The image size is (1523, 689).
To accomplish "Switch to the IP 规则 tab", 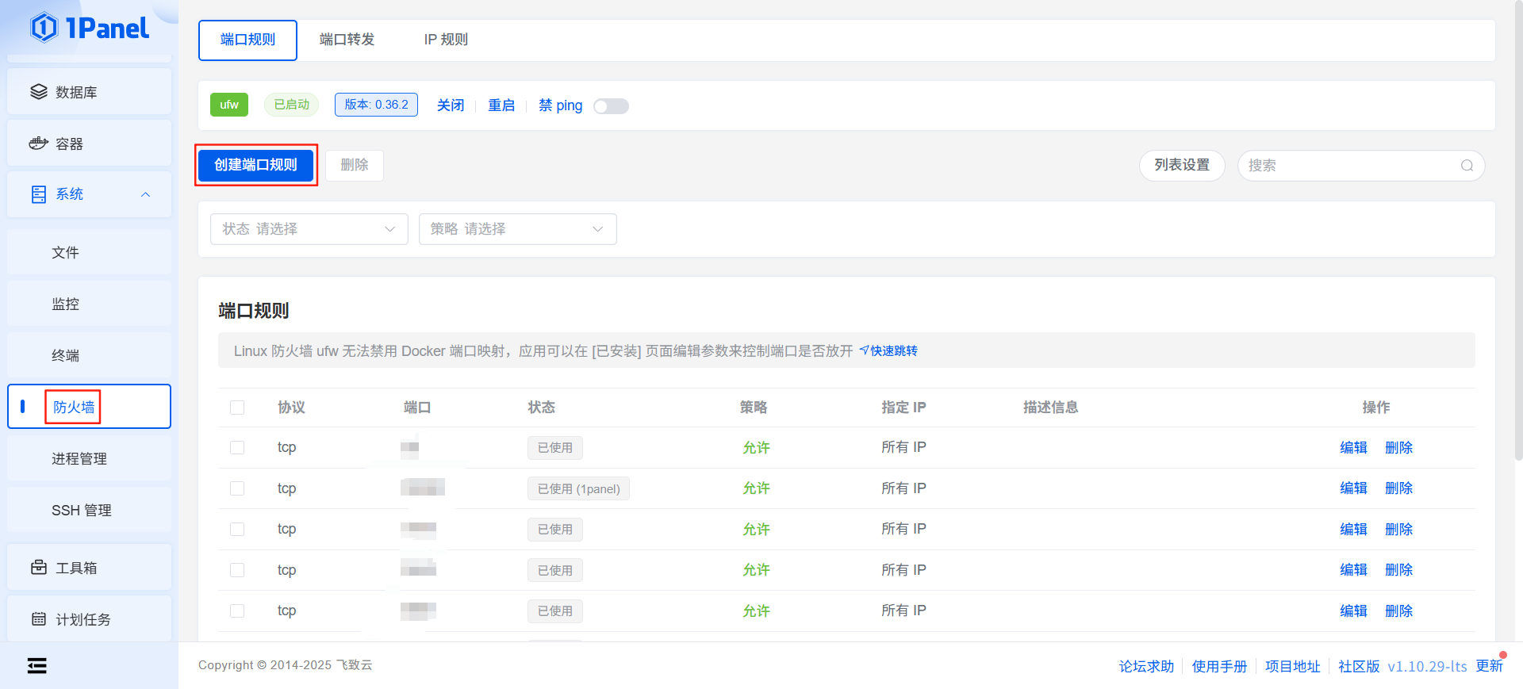I will pyautogui.click(x=446, y=40).
